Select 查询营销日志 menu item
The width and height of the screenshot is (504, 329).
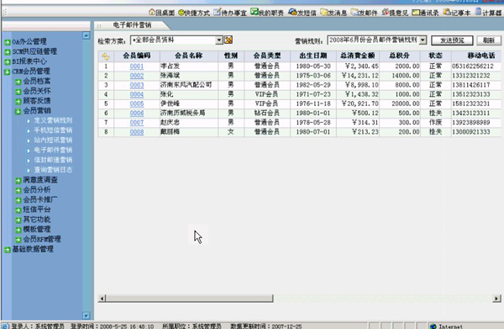coord(53,170)
